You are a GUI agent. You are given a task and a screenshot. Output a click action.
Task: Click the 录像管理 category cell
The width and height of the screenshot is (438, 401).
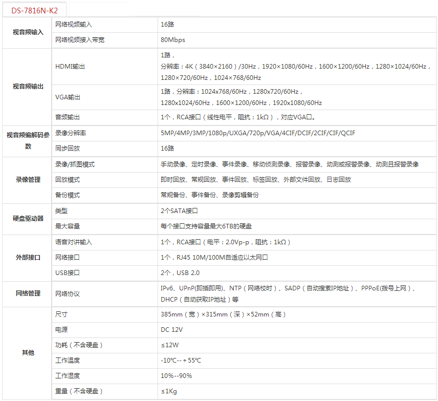point(28,180)
